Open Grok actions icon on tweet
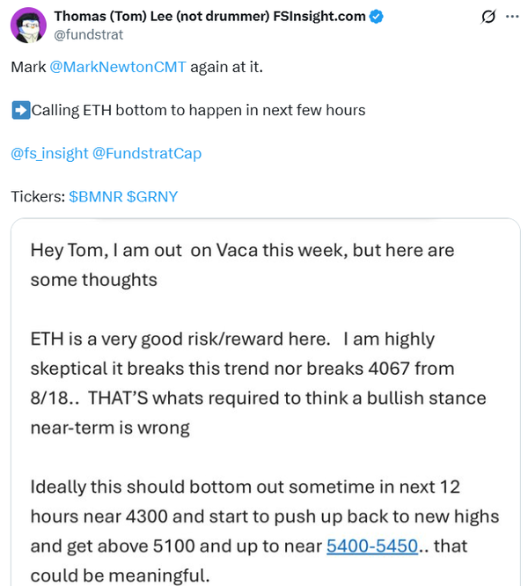This screenshot has height=586, width=528. (488, 17)
